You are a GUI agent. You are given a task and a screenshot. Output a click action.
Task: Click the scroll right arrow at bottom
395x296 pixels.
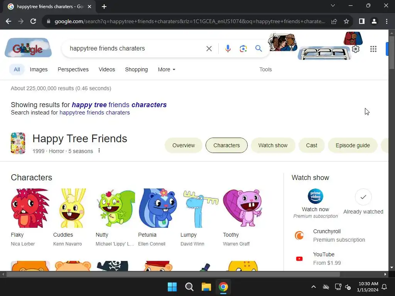pyautogui.click(x=385, y=274)
